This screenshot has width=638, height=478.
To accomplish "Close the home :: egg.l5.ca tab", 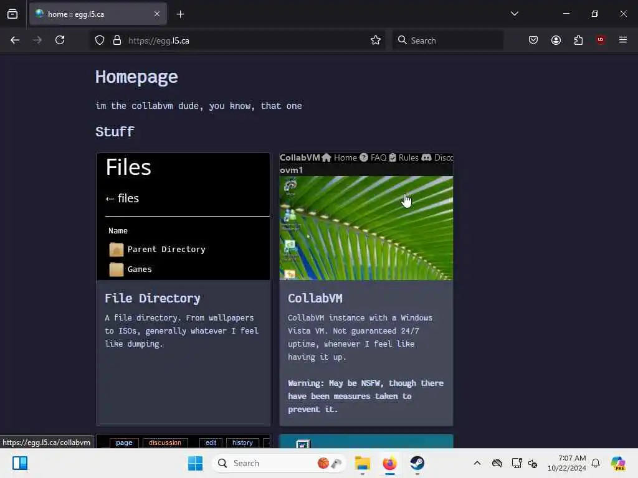I will [157, 14].
